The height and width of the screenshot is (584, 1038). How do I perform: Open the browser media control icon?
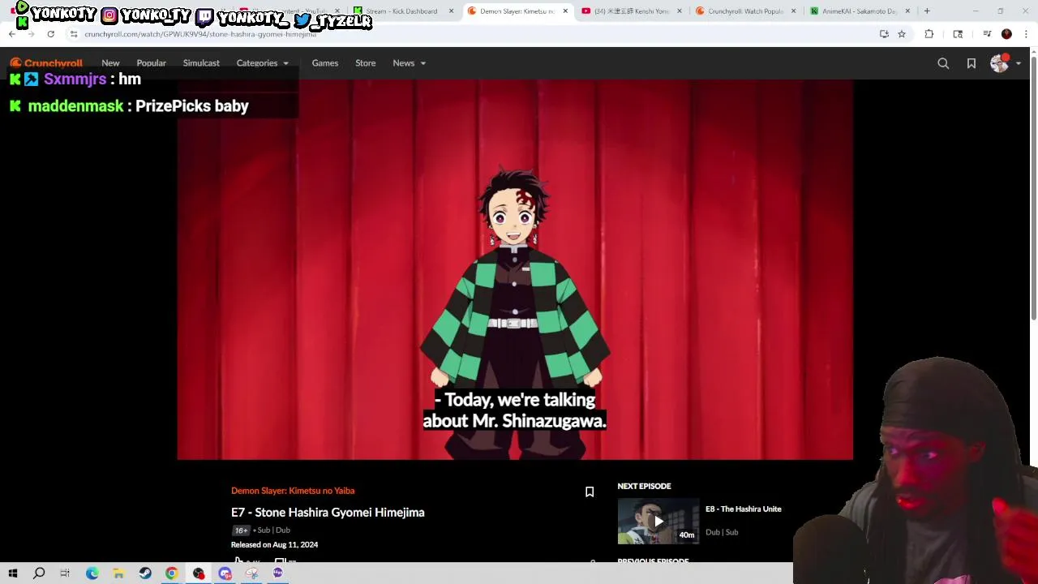point(987,34)
